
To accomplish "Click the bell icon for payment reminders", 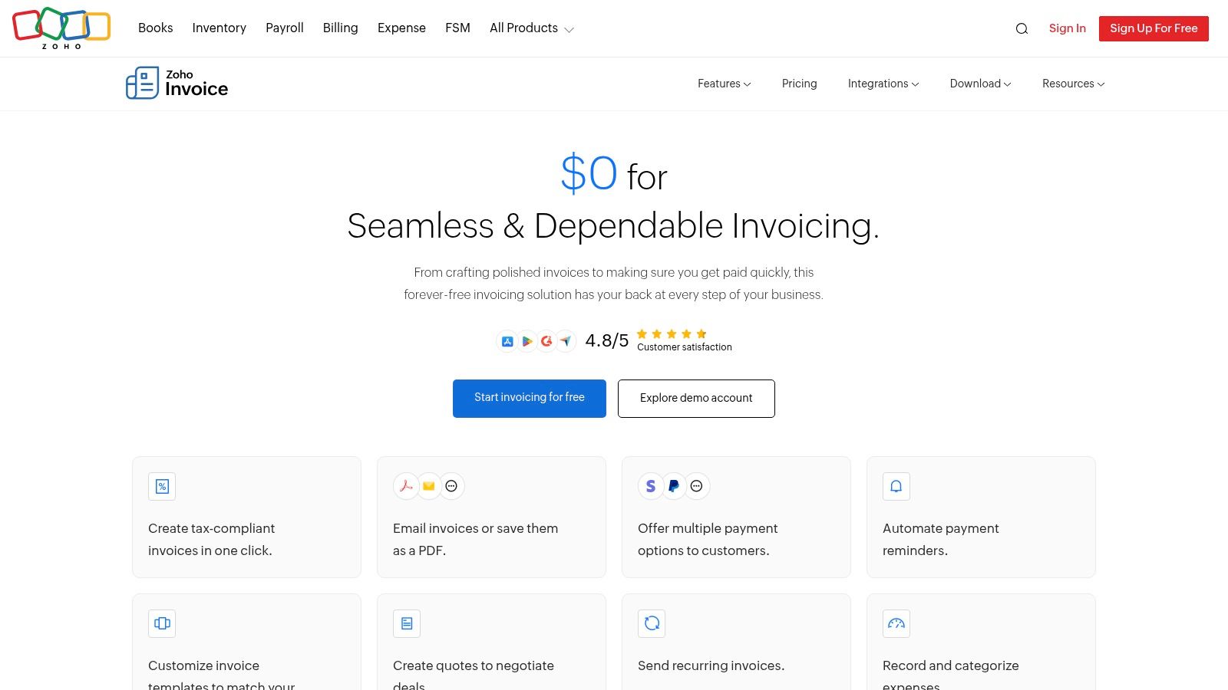I will coord(896,486).
